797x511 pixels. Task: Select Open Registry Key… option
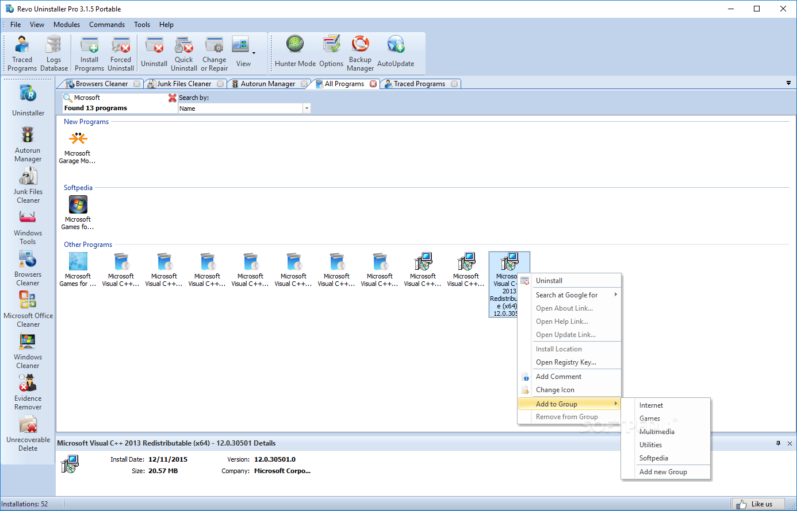point(569,362)
